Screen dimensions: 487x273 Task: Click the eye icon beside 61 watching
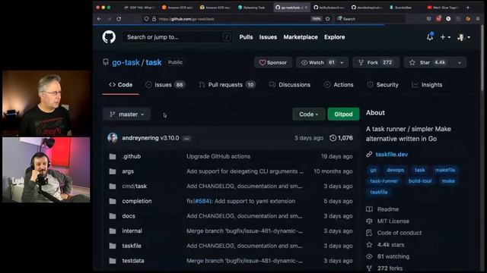[369, 256]
